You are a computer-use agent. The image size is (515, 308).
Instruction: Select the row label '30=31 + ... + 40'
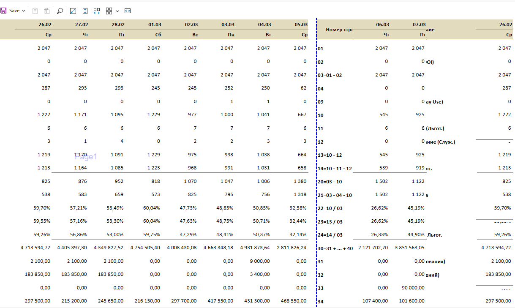click(335, 248)
